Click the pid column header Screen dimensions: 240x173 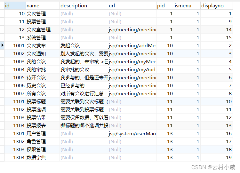[165, 6]
